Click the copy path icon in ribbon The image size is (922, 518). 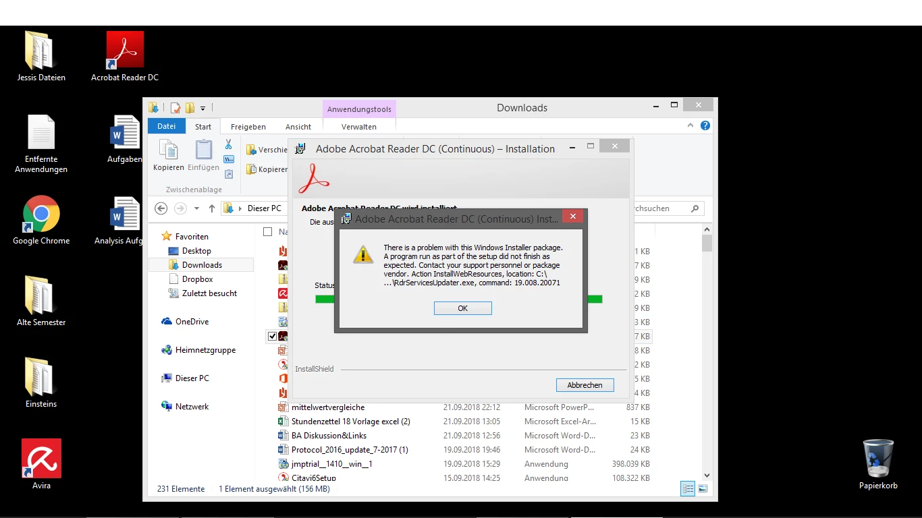pos(228,159)
